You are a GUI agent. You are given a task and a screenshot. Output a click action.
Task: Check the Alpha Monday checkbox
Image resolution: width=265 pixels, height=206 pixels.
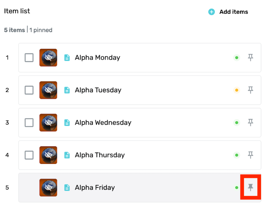click(x=29, y=58)
